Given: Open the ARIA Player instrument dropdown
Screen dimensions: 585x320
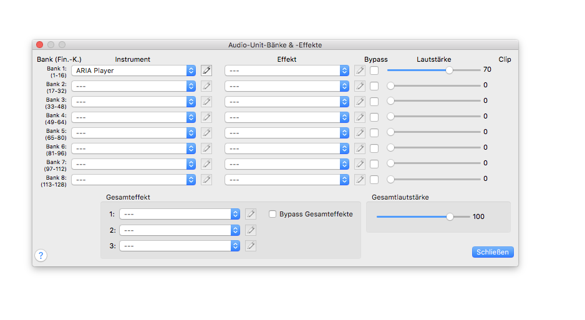Looking at the screenshot, I should click(133, 70).
